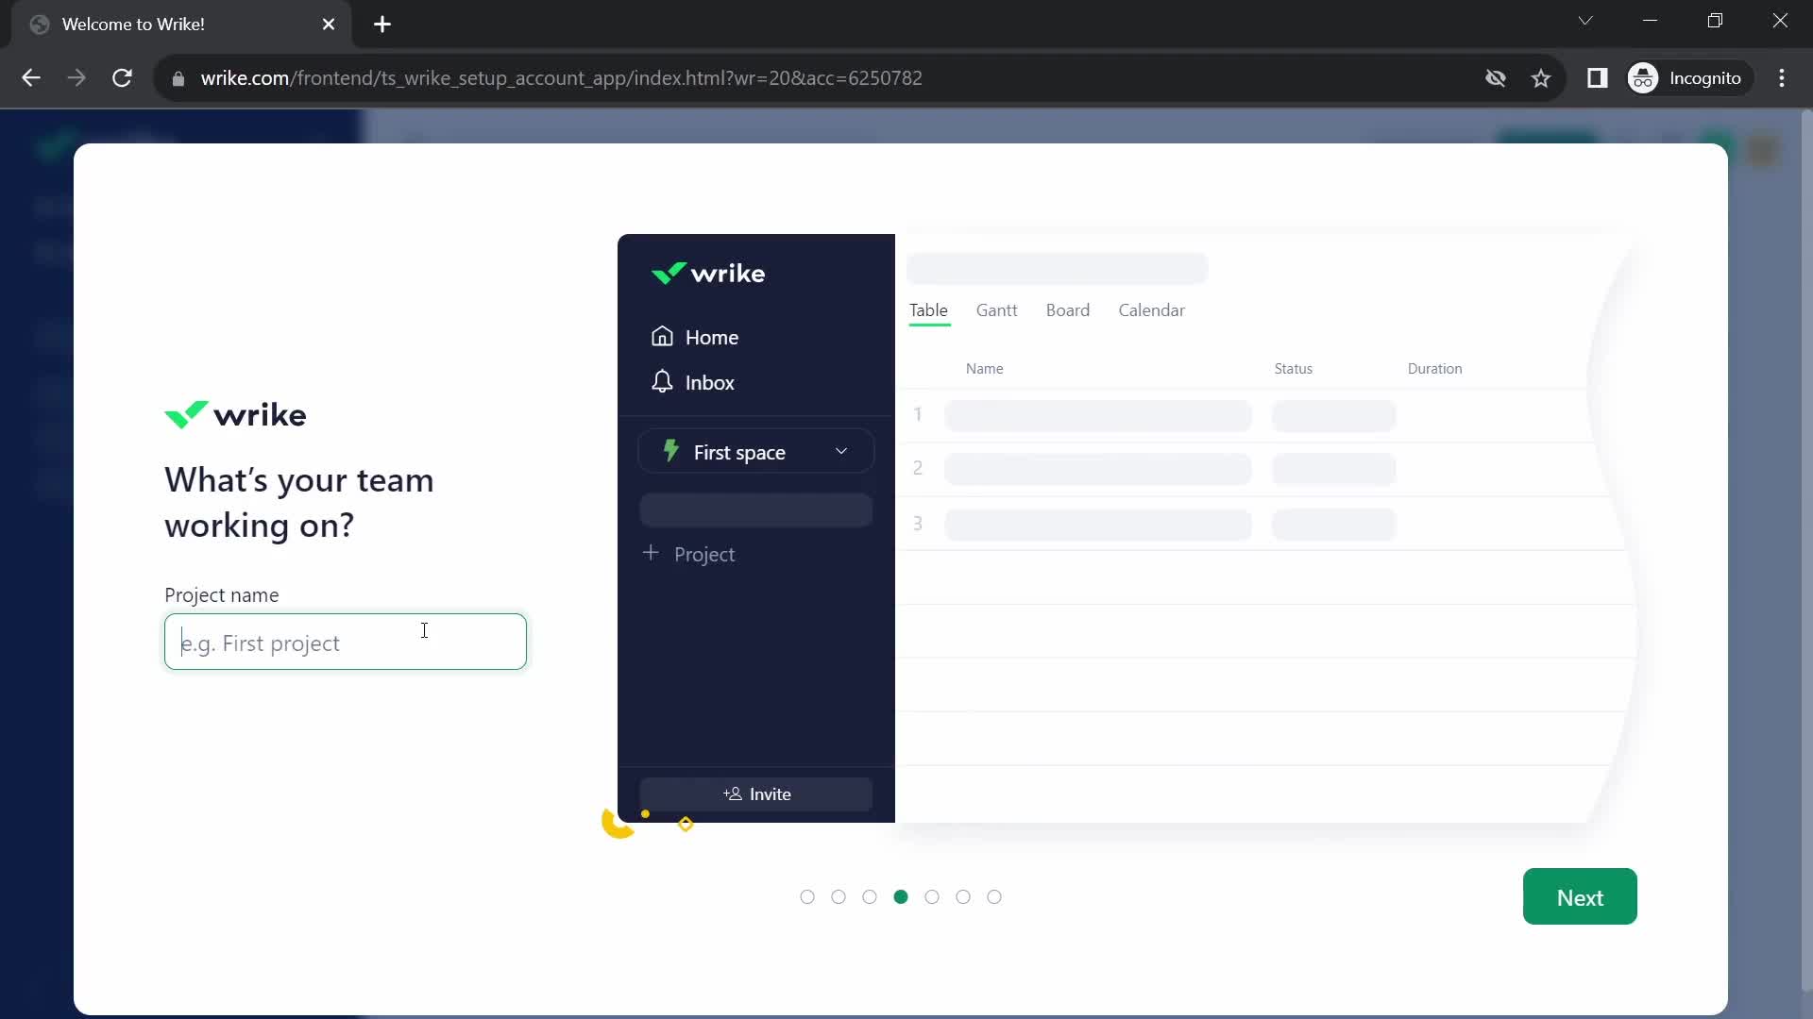This screenshot has height=1019, width=1813.
Task: Open the tab search chevron
Action: pyautogui.click(x=1585, y=21)
